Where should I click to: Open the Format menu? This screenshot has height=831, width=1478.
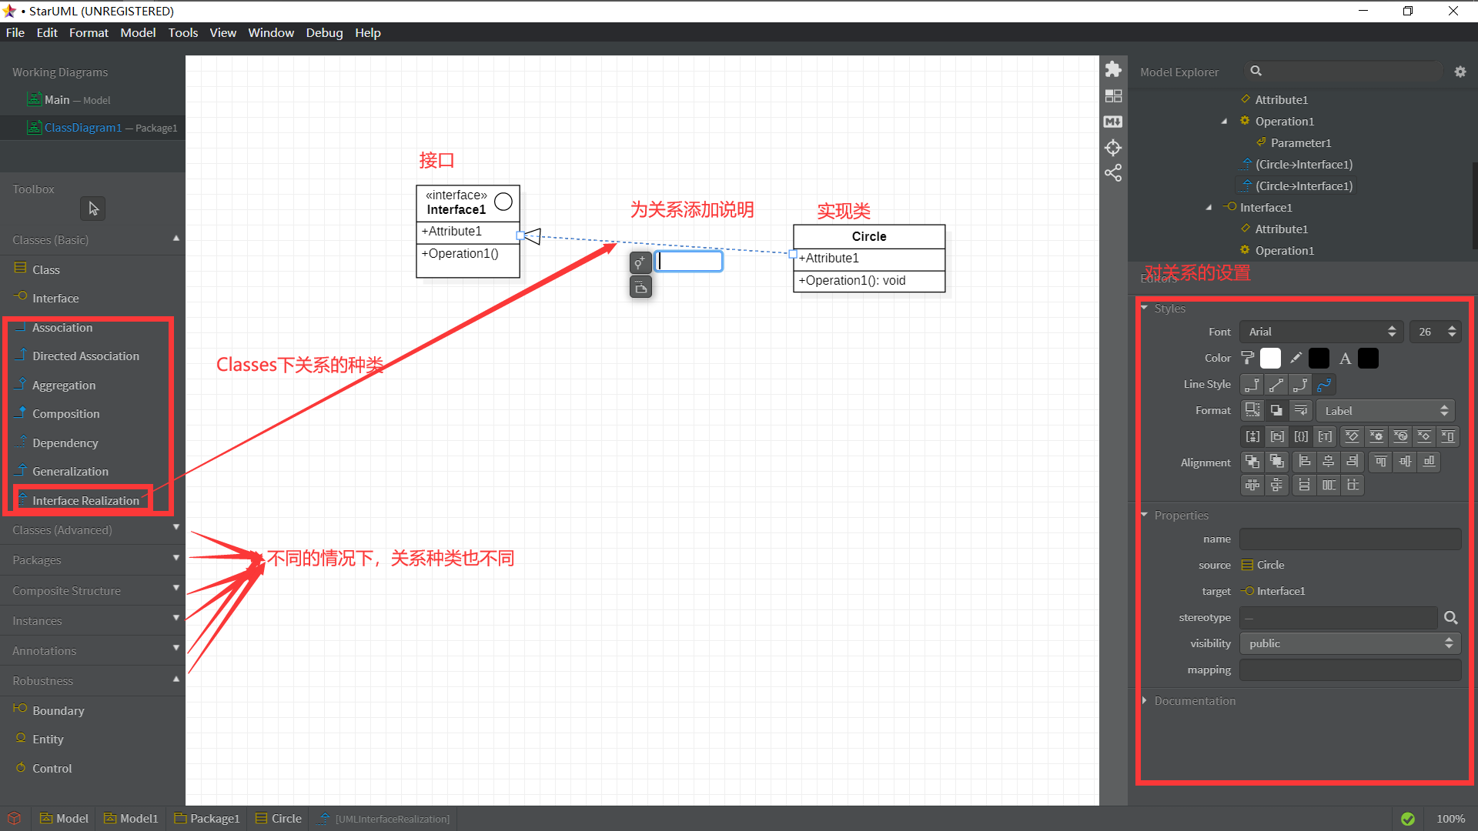[x=89, y=32]
